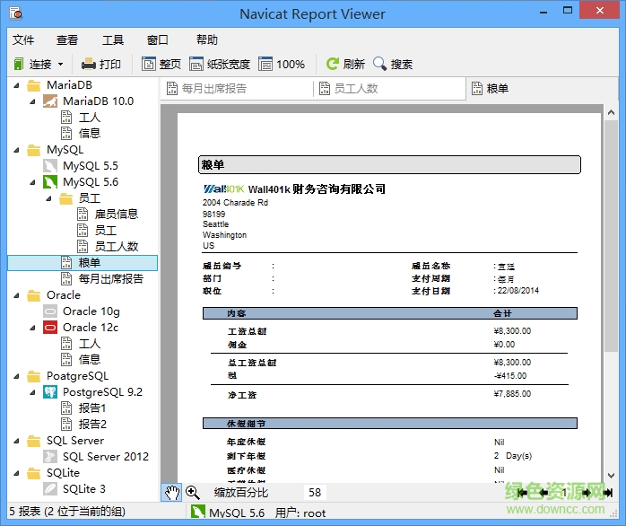This screenshot has height=526, width=626.
Task: Collapse the MariaDB folder in tree
Action: pos(16,85)
